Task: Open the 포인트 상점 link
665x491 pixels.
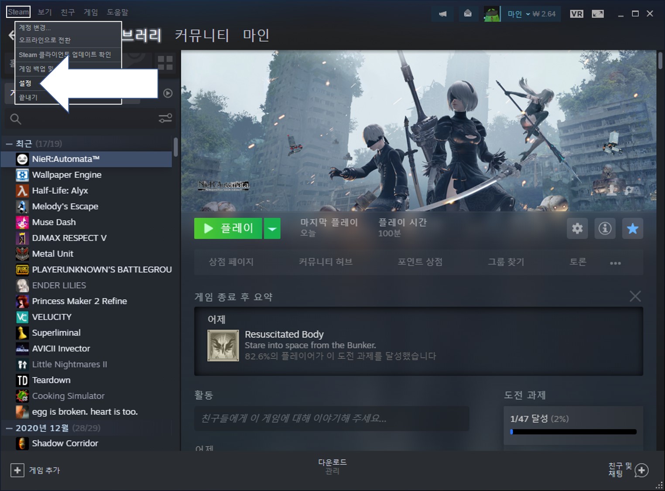Action: (x=420, y=262)
